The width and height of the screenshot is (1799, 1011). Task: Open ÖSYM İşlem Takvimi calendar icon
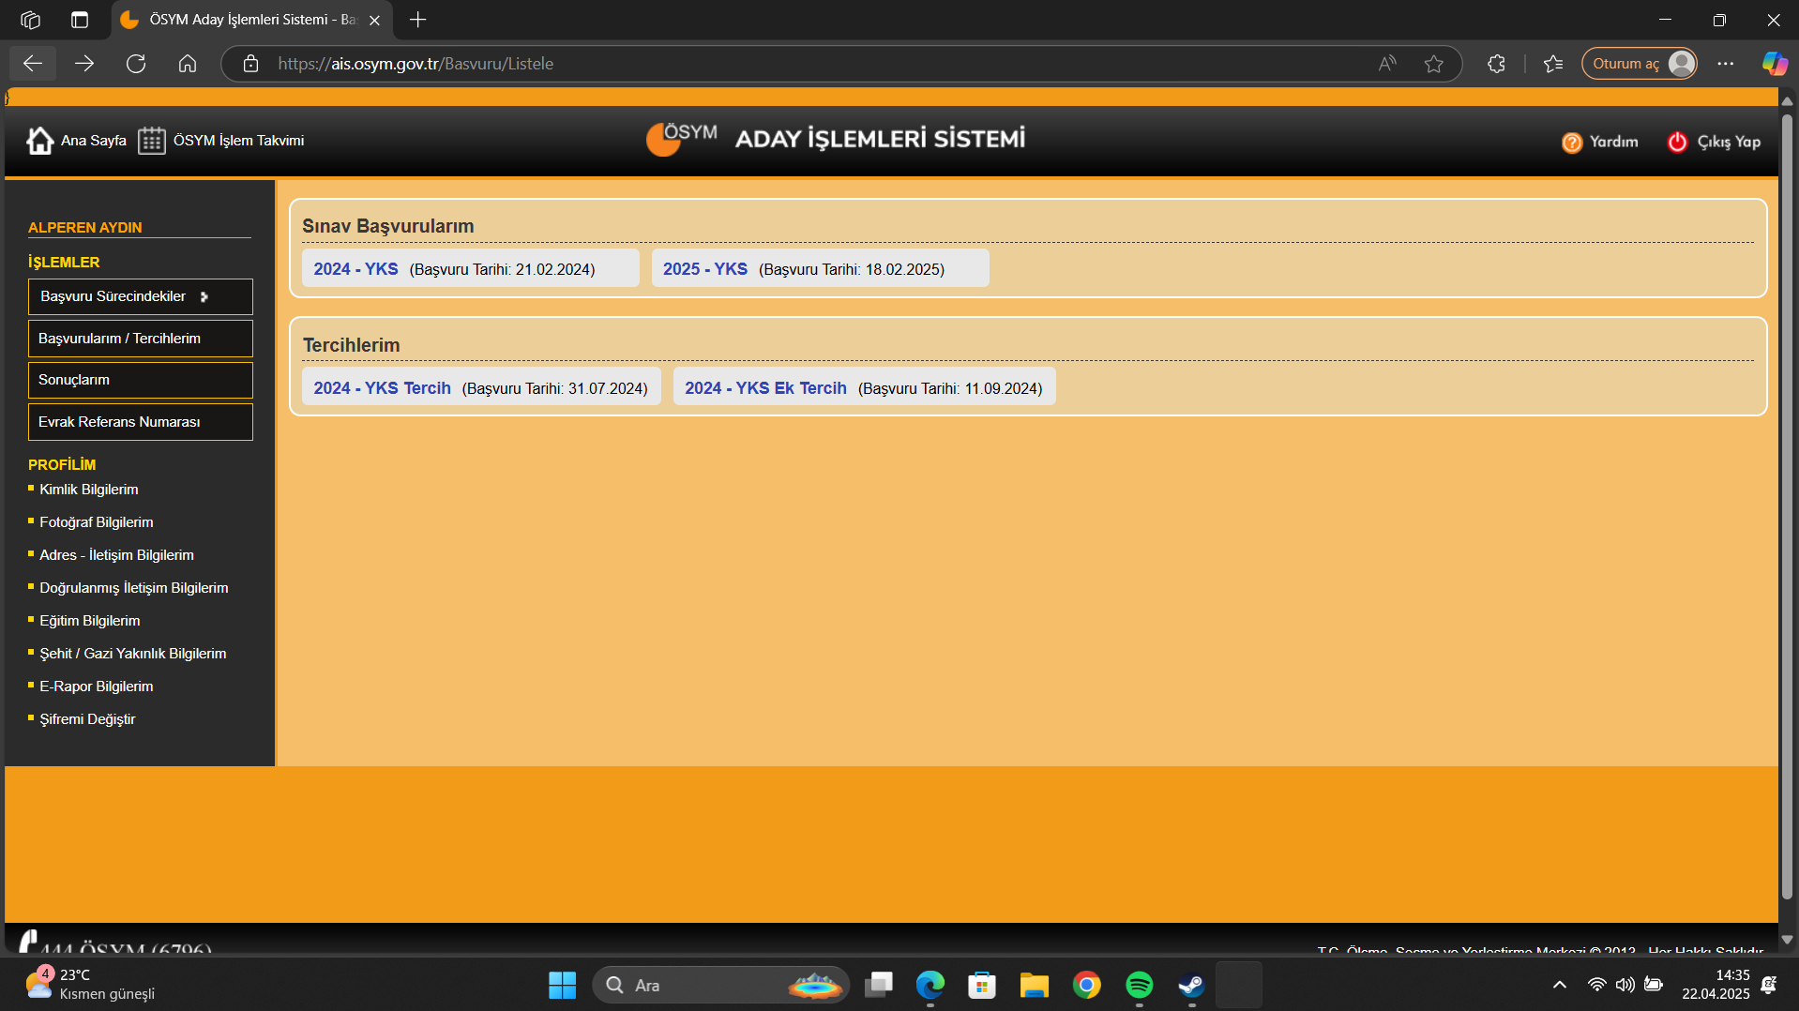tap(151, 141)
